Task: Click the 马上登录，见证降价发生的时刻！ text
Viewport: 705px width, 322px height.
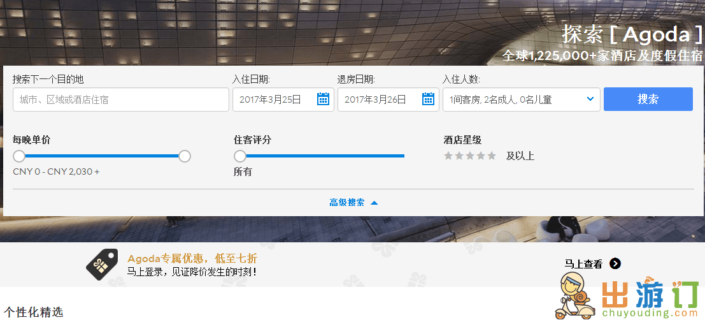Action: pyautogui.click(x=192, y=272)
